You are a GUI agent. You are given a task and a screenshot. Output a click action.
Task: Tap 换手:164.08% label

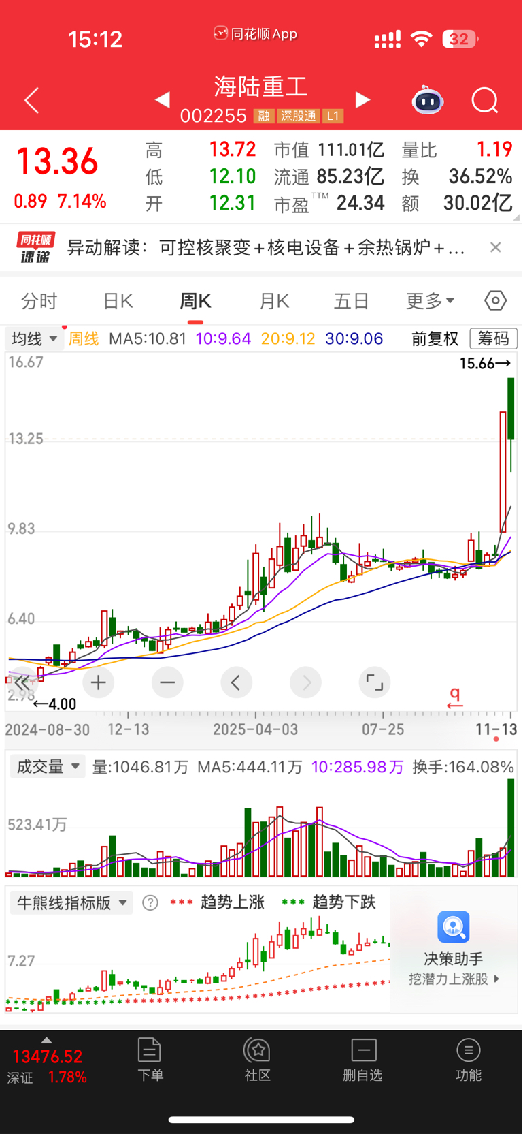[463, 767]
